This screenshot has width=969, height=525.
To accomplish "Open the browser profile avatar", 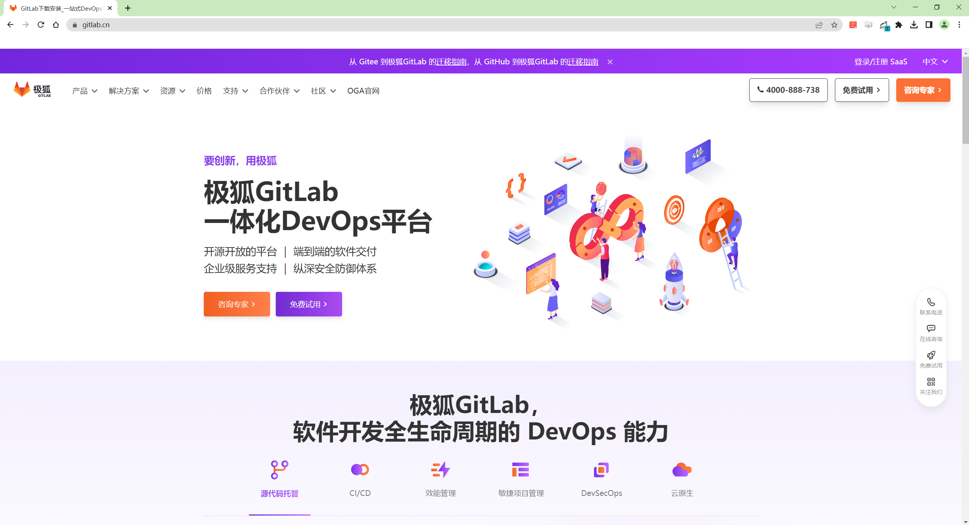I will (x=944, y=25).
